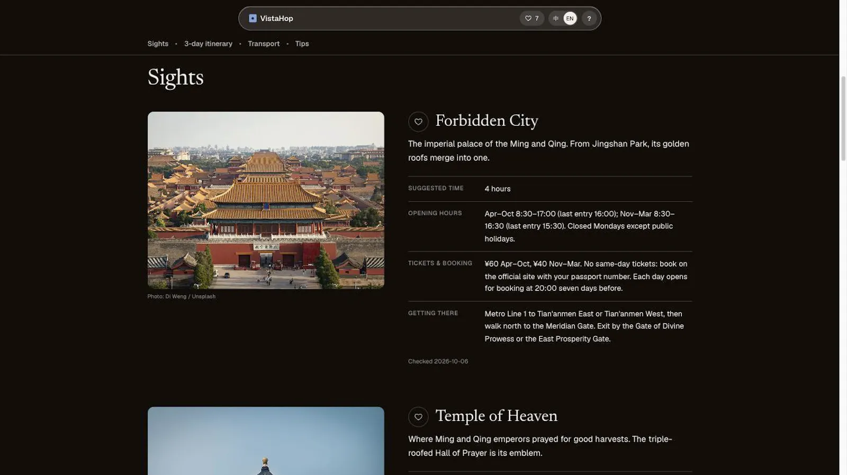Image resolution: width=847 pixels, height=475 pixels.
Task: Navigate to the Transport section
Action: coord(264,44)
